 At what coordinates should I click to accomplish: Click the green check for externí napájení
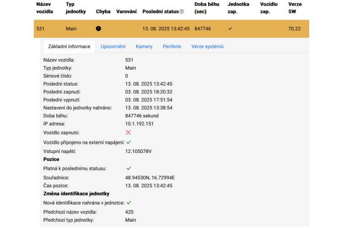pos(129,142)
